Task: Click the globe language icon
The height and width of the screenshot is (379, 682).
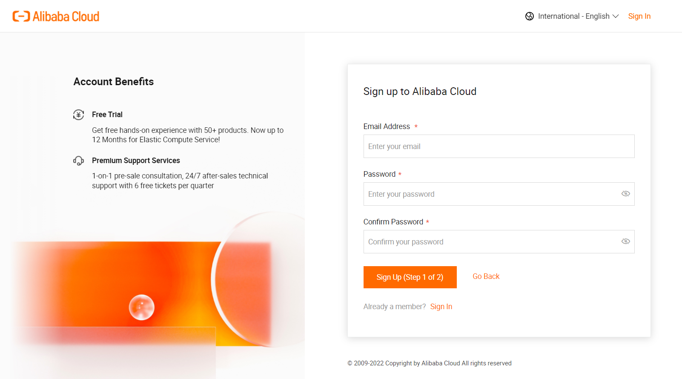Action: [x=530, y=16]
